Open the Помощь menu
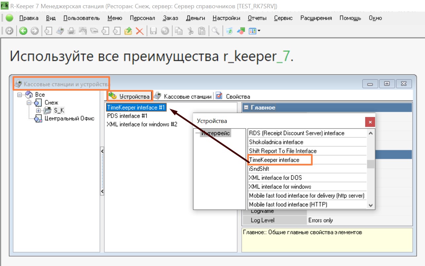 (350, 18)
